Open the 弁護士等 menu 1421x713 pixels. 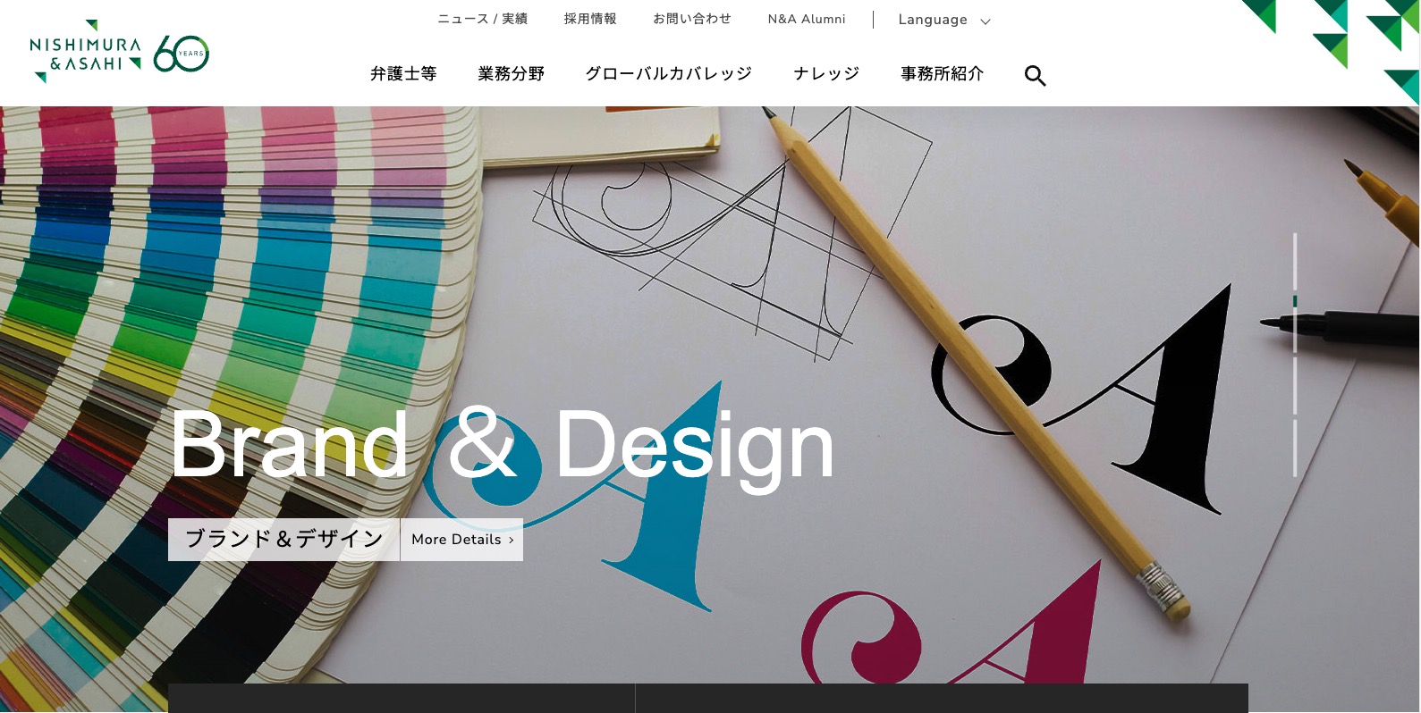(403, 74)
